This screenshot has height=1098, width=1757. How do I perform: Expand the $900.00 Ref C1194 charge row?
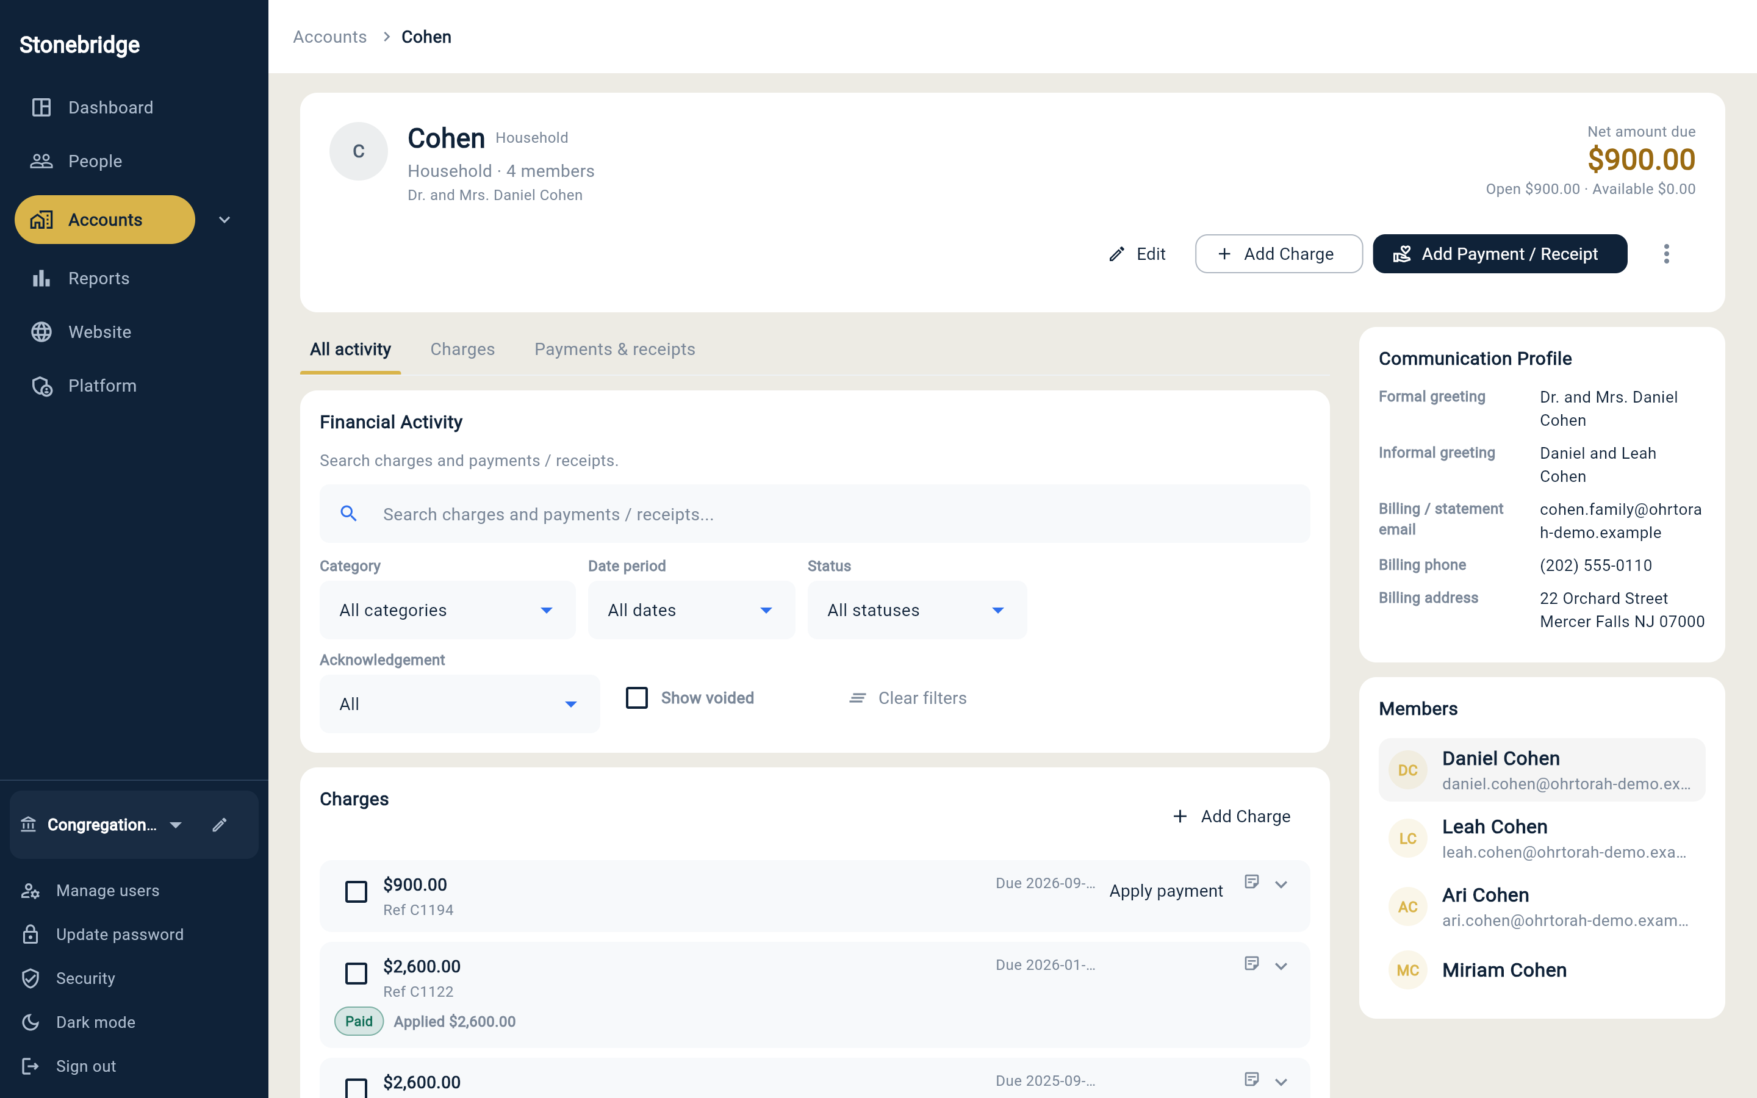1281,884
